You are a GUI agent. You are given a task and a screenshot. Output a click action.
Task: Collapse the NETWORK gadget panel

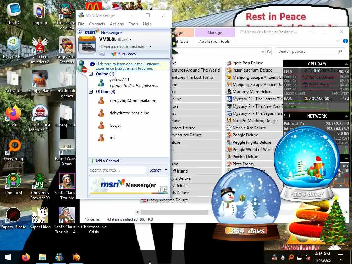click(x=346, y=116)
